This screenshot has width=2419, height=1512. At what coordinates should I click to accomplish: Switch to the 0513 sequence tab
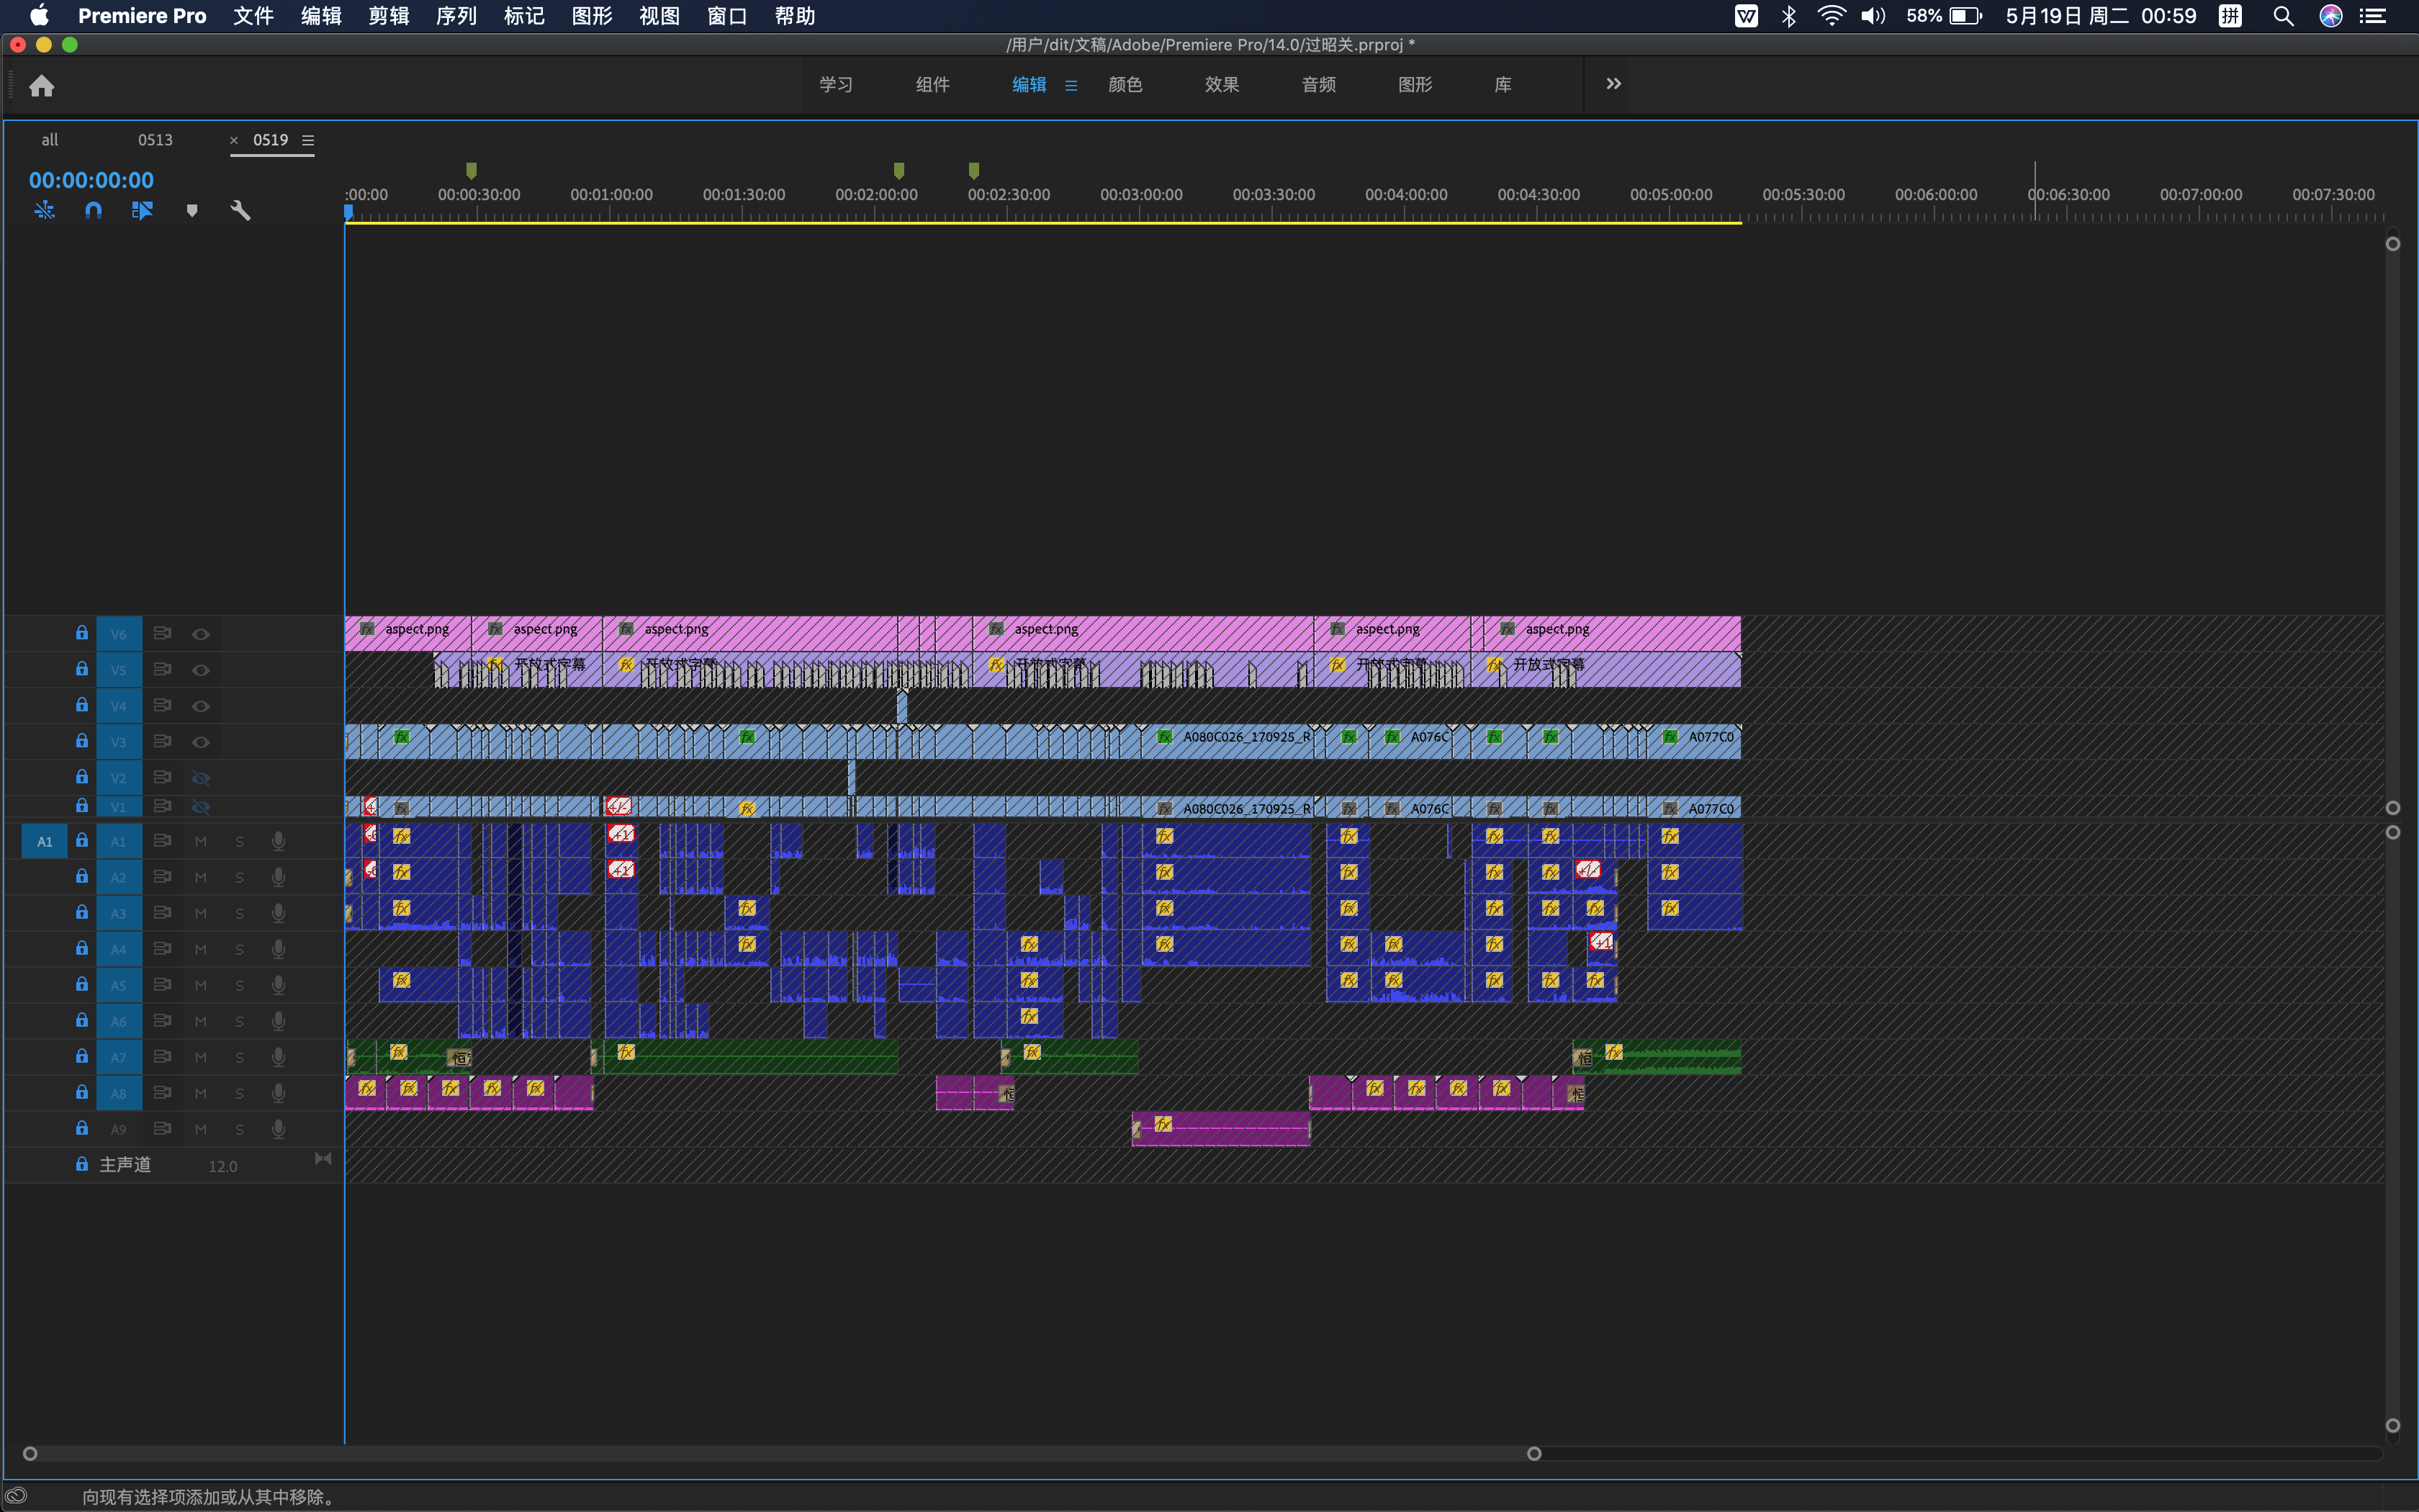click(155, 140)
